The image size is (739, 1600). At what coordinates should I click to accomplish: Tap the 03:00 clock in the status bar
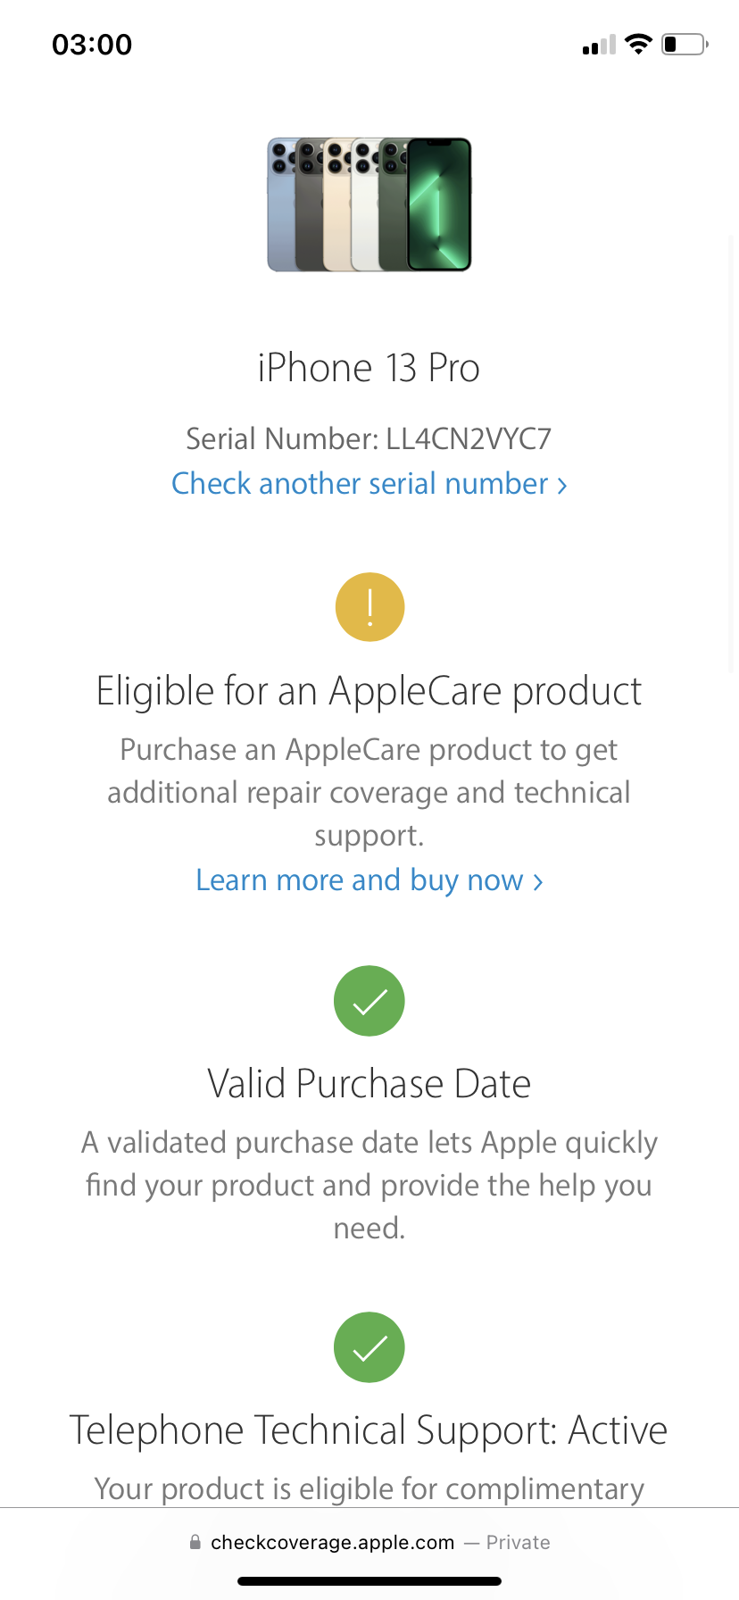pos(92,45)
